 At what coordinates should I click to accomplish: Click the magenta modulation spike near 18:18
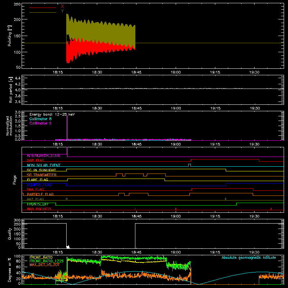tap(67, 128)
